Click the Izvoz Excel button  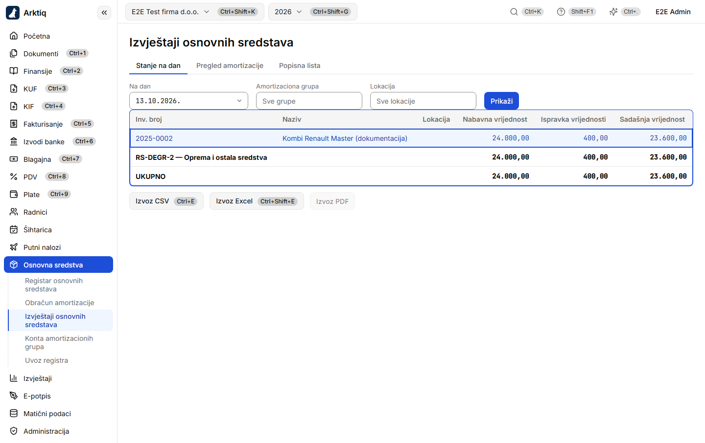257,201
